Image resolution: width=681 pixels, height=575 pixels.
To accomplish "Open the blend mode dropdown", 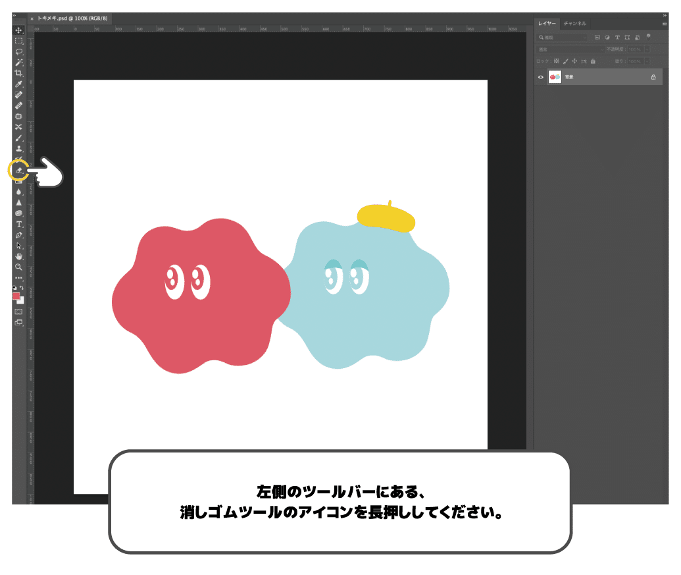I will coord(570,49).
